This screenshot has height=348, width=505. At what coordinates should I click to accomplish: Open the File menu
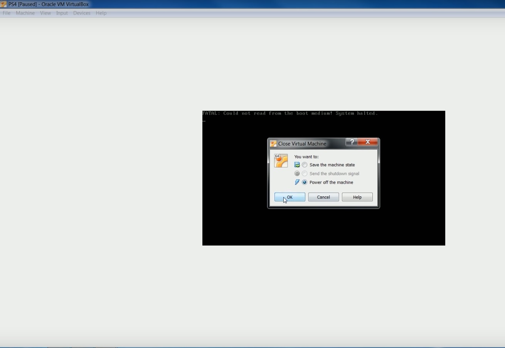(7, 13)
